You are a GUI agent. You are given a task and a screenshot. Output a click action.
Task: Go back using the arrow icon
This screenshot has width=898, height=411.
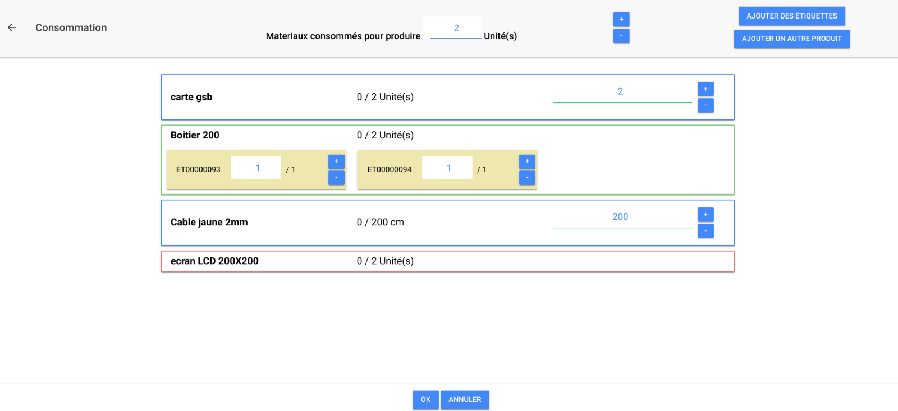click(x=12, y=27)
